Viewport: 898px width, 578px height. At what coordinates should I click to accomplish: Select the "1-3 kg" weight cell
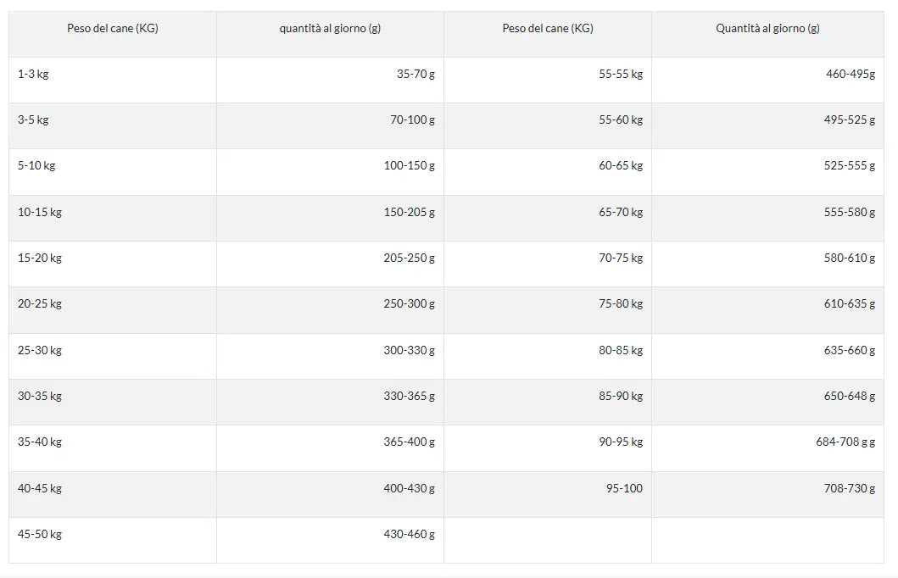click(33, 75)
